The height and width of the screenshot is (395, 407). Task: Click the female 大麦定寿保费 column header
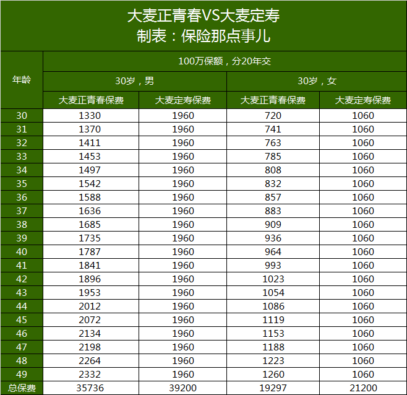click(363, 100)
